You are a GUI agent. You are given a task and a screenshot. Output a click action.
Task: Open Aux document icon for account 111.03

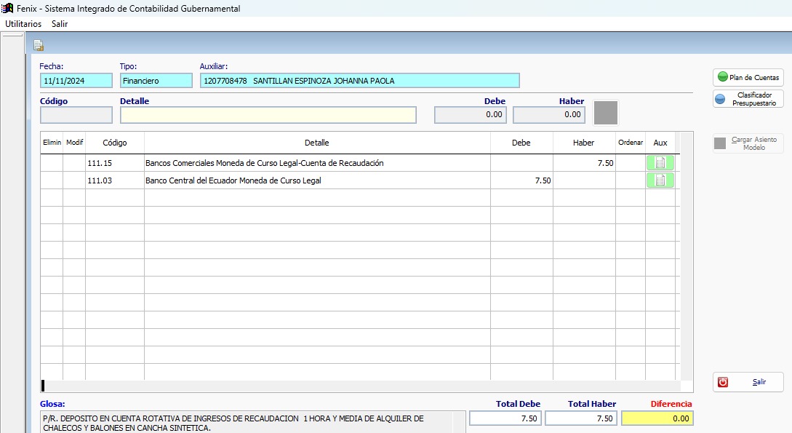[660, 180]
